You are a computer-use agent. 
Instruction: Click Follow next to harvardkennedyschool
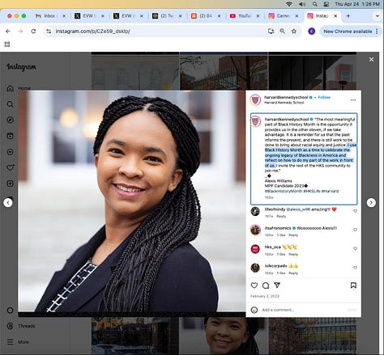pos(324,97)
